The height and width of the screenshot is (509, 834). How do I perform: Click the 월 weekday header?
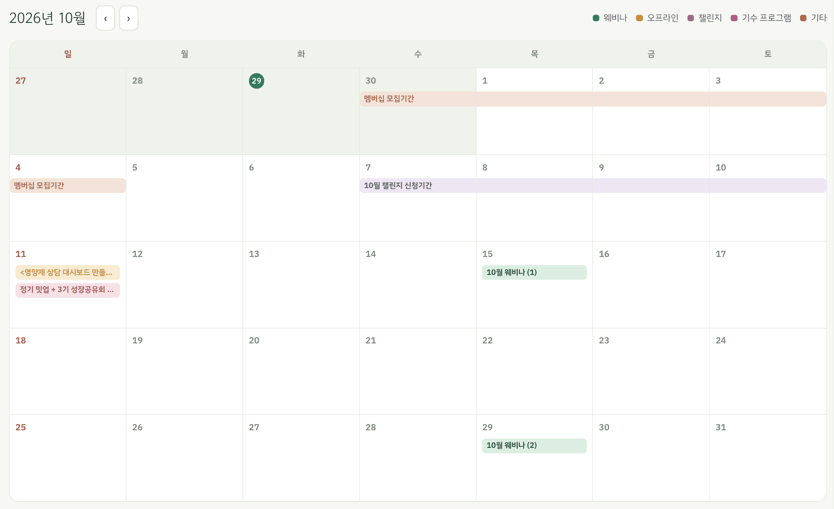[185, 54]
